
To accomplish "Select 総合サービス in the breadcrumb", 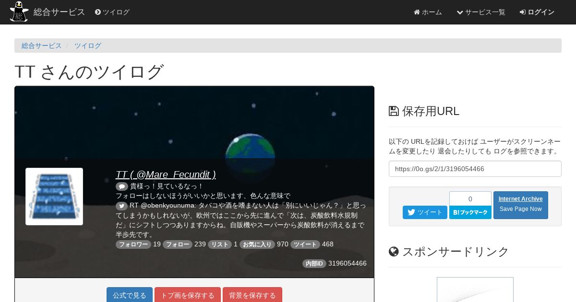I will click(x=42, y=46).
